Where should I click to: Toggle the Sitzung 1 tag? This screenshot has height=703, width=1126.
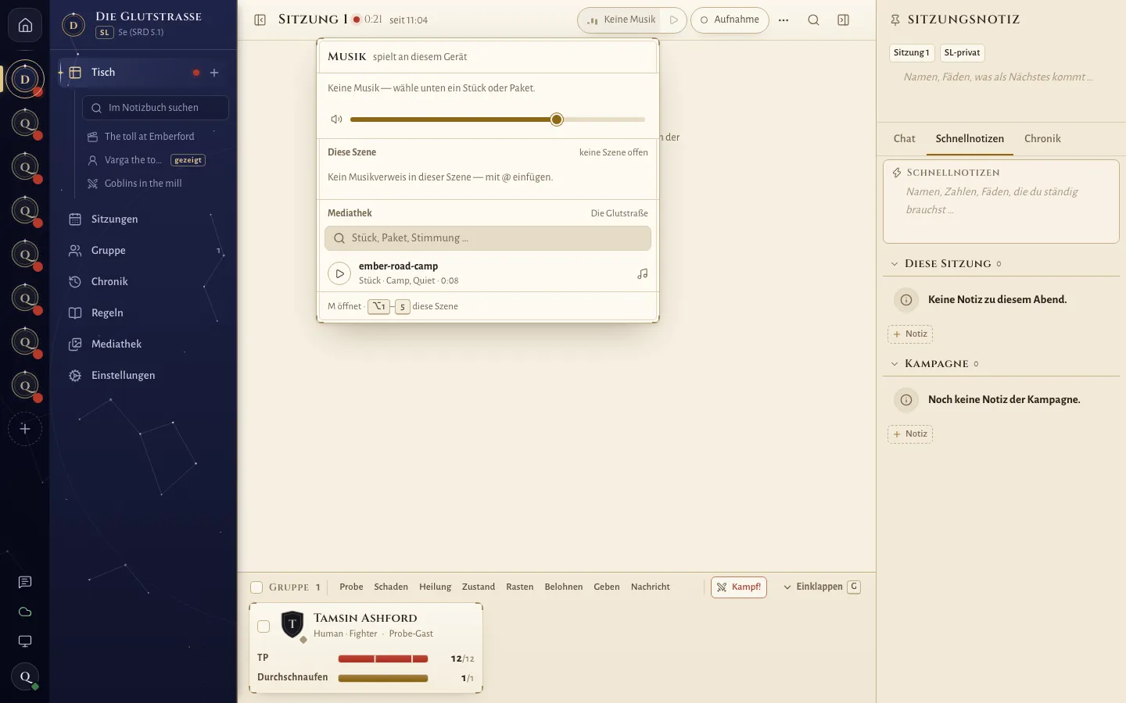[x=912, y=52]
